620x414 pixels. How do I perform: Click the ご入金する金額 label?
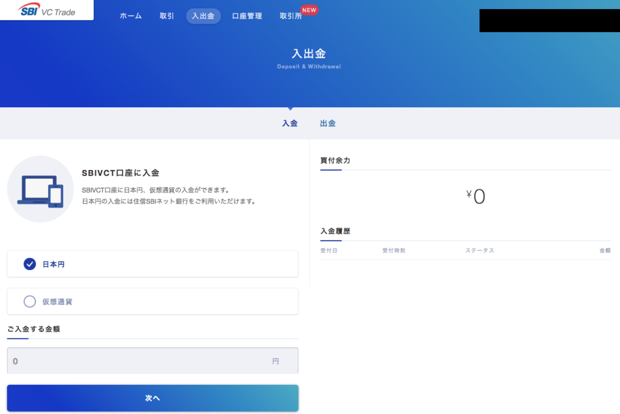[34, 329]
